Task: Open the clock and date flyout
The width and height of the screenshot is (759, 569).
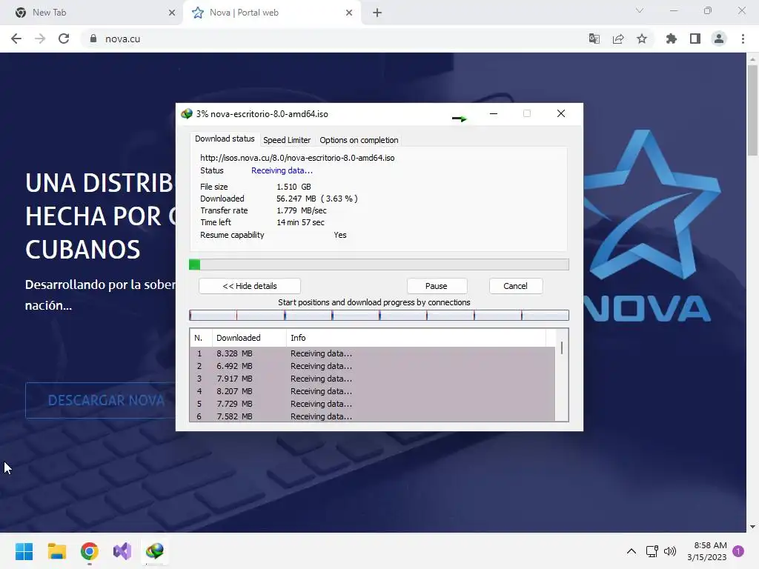Action: pyautogui.click(x=707, y=551)
